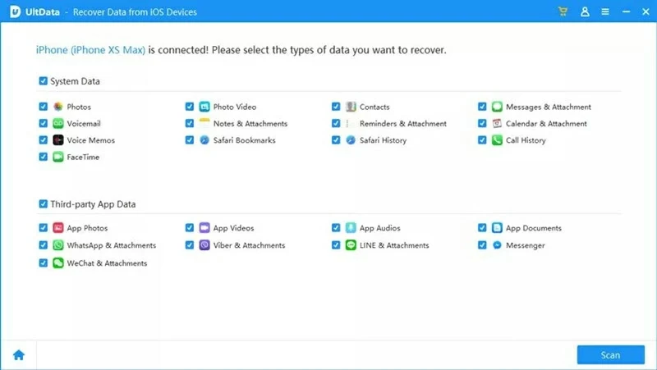Toggle the Third-party App Data checkbox

43,203
